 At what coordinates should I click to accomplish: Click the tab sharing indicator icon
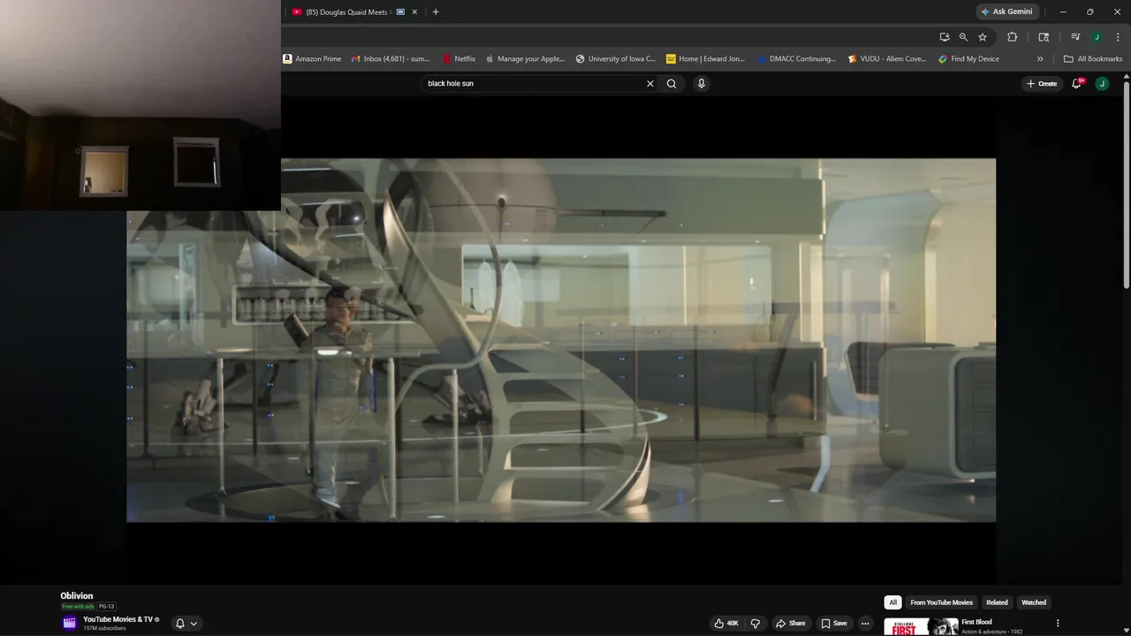[x=400, y=12]
